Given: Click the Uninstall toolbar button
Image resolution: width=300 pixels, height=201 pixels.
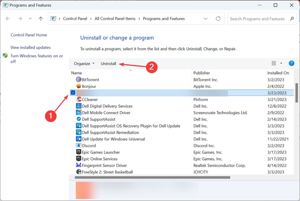Looking at the screenshot, I should (x=108, y=64).
